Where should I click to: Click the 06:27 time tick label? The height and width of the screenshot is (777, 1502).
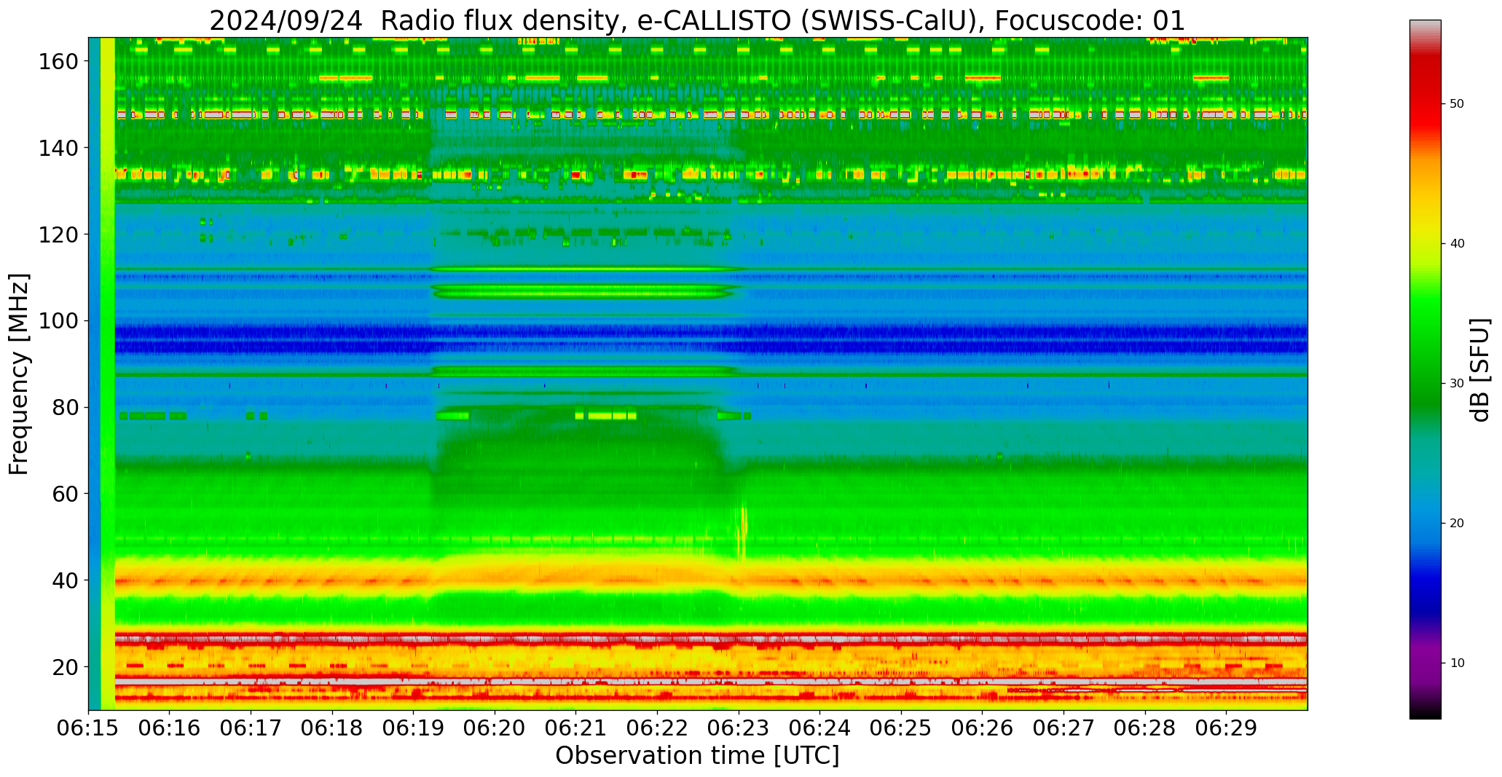point(1063,728)
